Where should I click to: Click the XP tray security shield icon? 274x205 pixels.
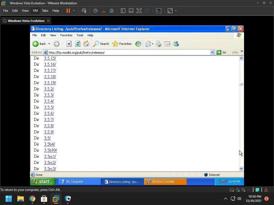(x=224, y=182)
